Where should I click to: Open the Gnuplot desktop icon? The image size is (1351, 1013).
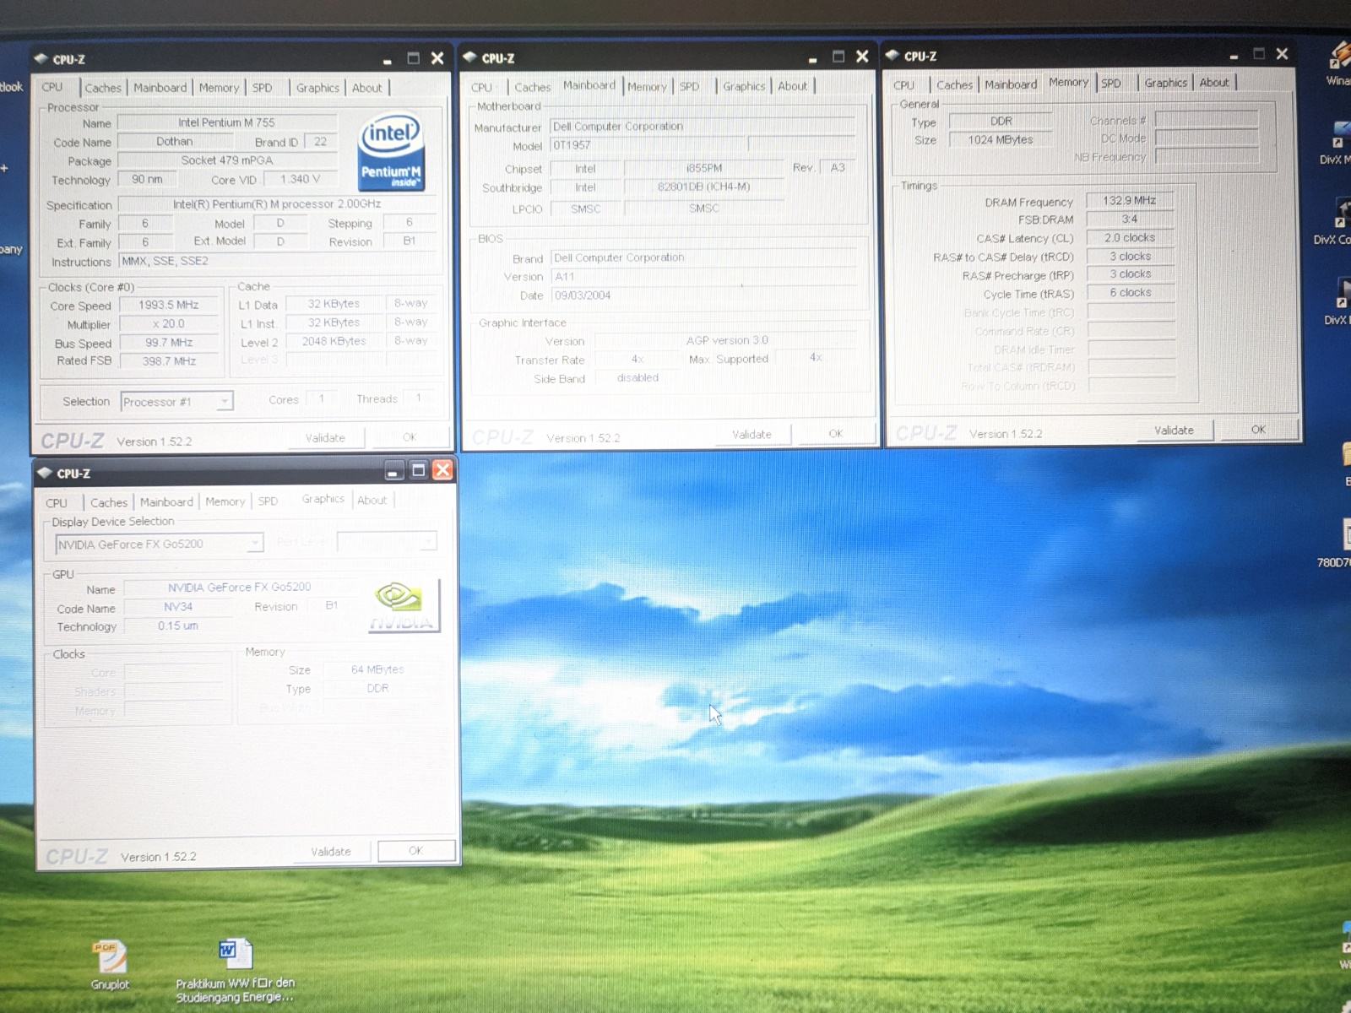click(110, 964)
